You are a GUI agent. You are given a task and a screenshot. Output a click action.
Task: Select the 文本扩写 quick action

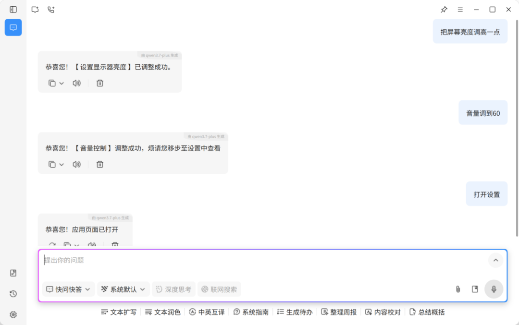click(x=119, y=312)
